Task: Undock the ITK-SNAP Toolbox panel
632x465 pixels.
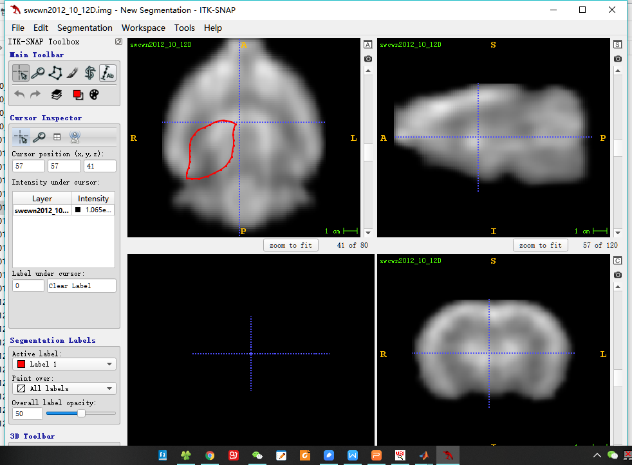Action: [118, 42]
